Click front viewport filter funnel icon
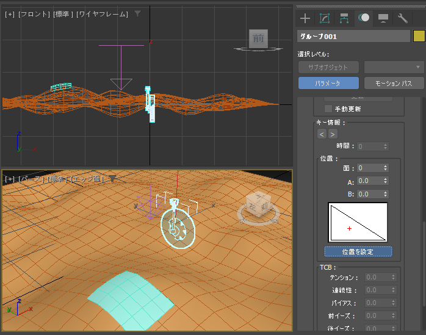The image size is (426, 335). coord(138,13)
